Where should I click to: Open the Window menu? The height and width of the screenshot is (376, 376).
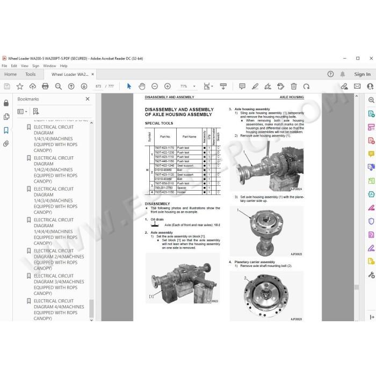49,66
